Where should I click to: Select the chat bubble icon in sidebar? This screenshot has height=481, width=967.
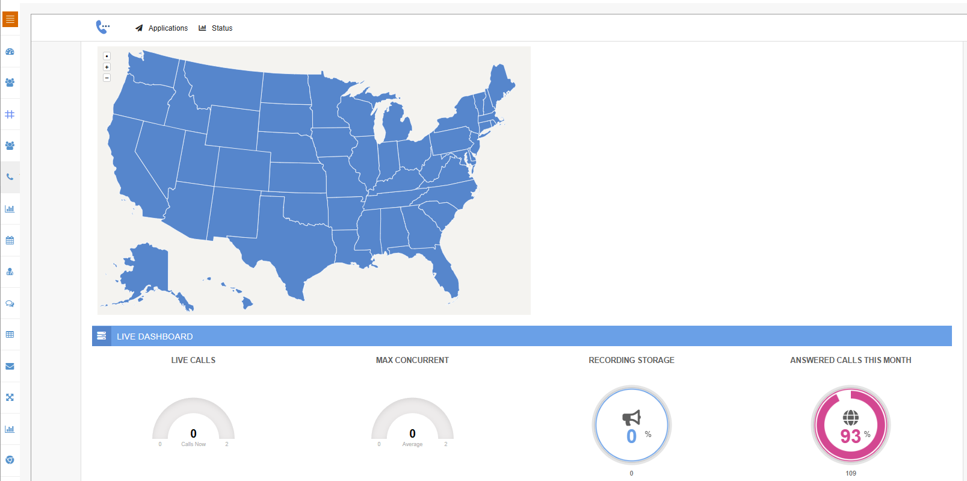10,303
